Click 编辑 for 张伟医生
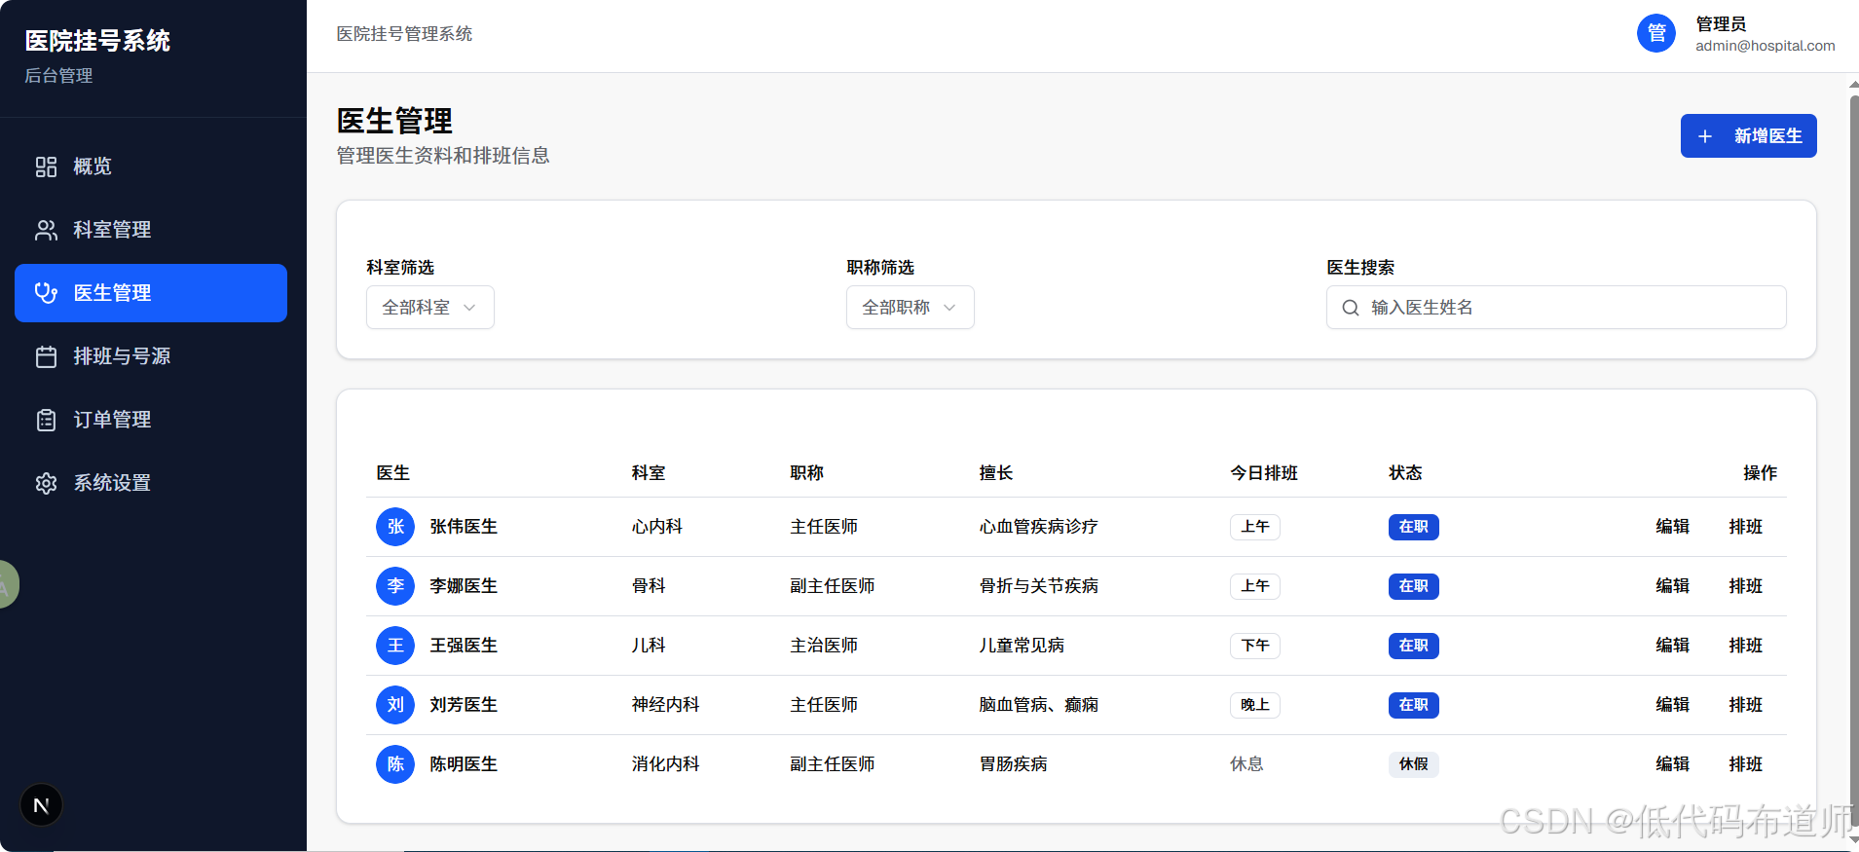The image size is (1859, 852). click(x=1672, y=527)
